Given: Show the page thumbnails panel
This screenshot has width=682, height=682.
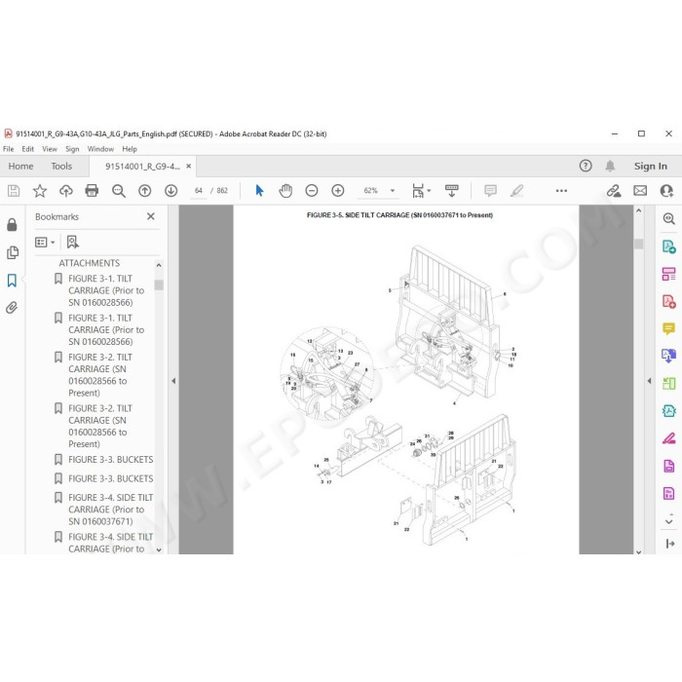Looking at the screenshot, I should (x=12, y=252).
